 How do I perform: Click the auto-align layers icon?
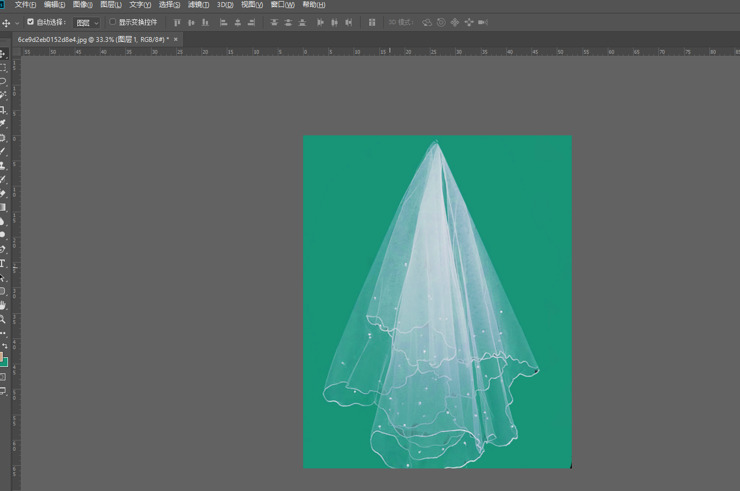tap(372, 23)
